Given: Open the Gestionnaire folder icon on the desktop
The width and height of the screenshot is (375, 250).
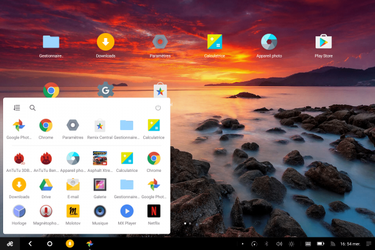Looking at the screenshot, I should (51, 42).
